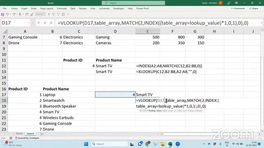Click the red pen icon in Quick Access Toolbar
This screenshot has height=148, width=264.
click(32, 14)
